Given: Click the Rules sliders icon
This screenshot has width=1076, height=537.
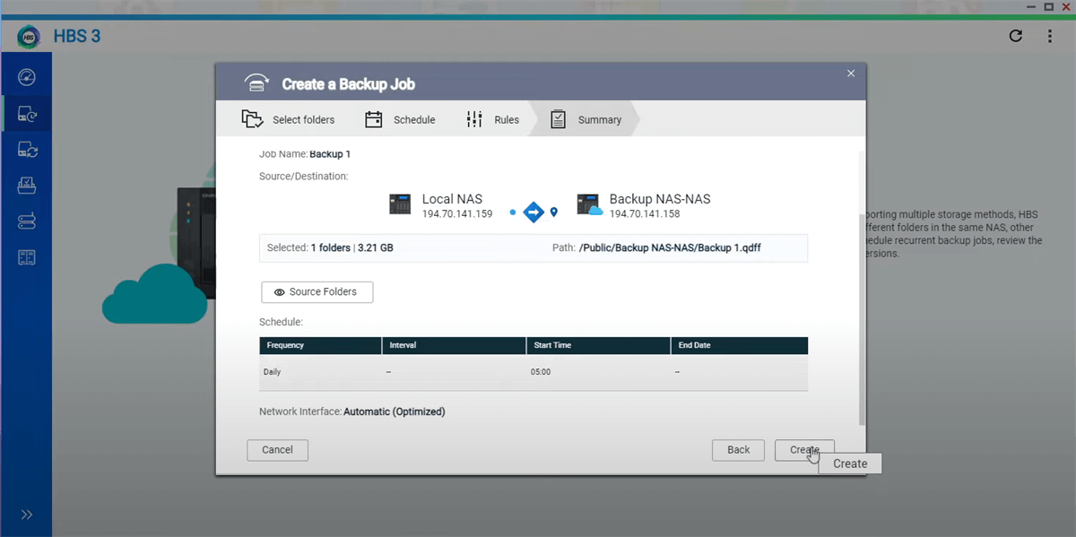Looking at the screenshot, I should 474,119.
